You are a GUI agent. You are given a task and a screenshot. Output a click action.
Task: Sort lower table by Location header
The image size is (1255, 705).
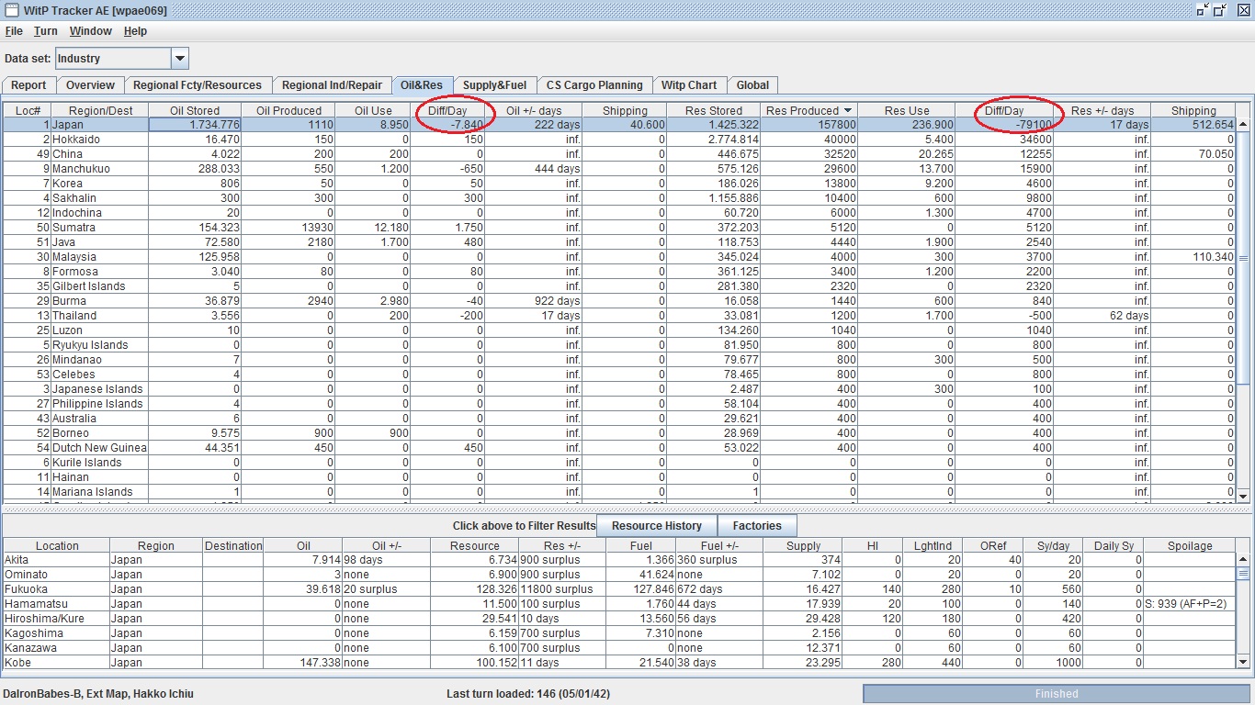(x=57, y=546)
